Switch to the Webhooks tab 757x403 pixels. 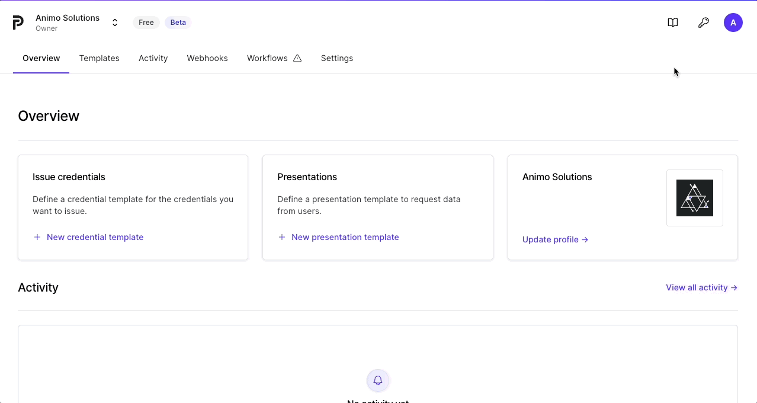207,58
